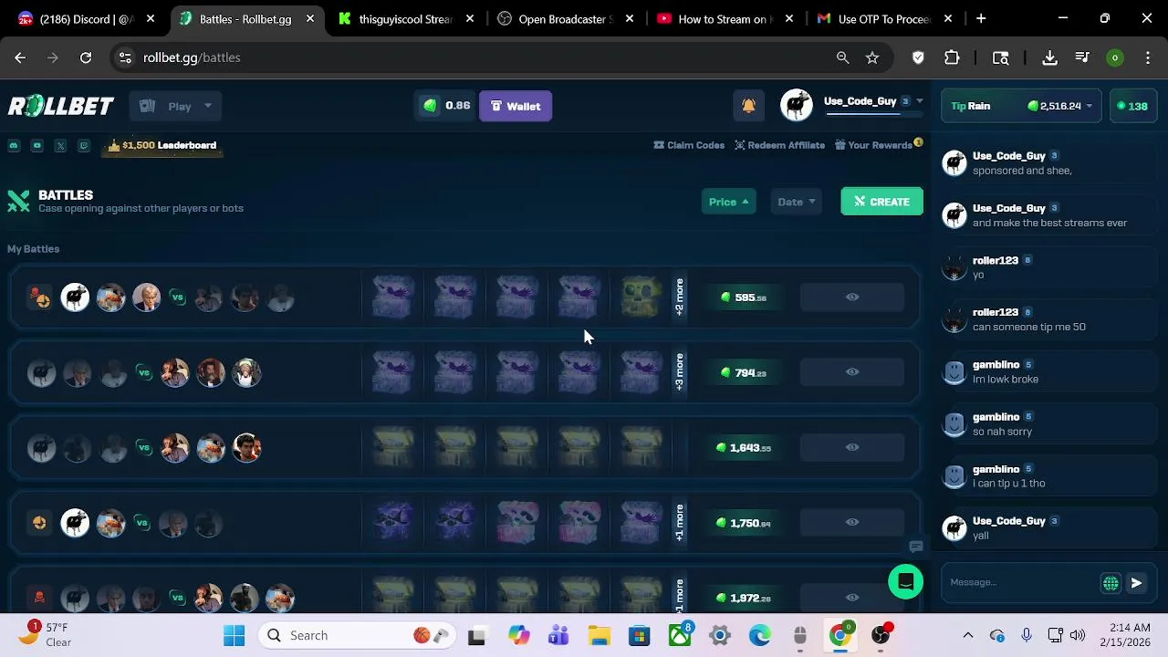Open the $1,500 Leaderboard link
This screenshot has height=657, width=1168.
point(162,145)
